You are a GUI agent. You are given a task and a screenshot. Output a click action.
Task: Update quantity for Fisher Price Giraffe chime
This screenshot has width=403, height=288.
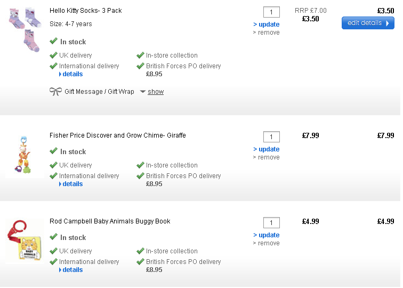[268, 149]
